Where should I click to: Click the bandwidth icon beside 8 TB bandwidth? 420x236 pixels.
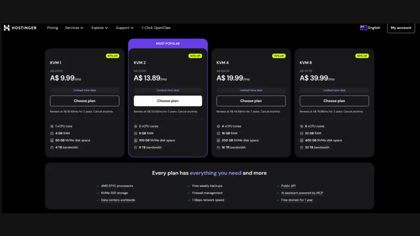(135, 147)
